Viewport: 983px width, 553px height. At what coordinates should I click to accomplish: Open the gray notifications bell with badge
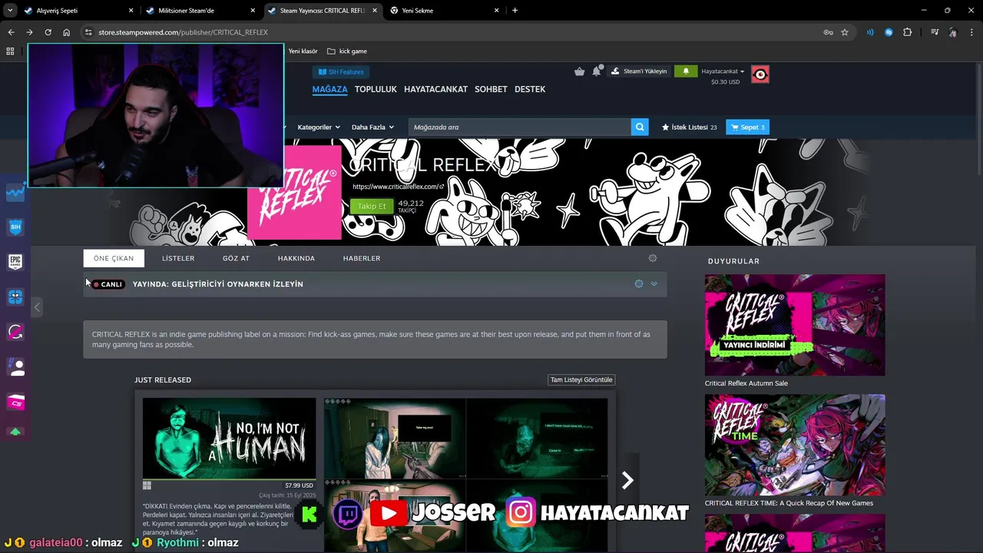coord(597,71)
